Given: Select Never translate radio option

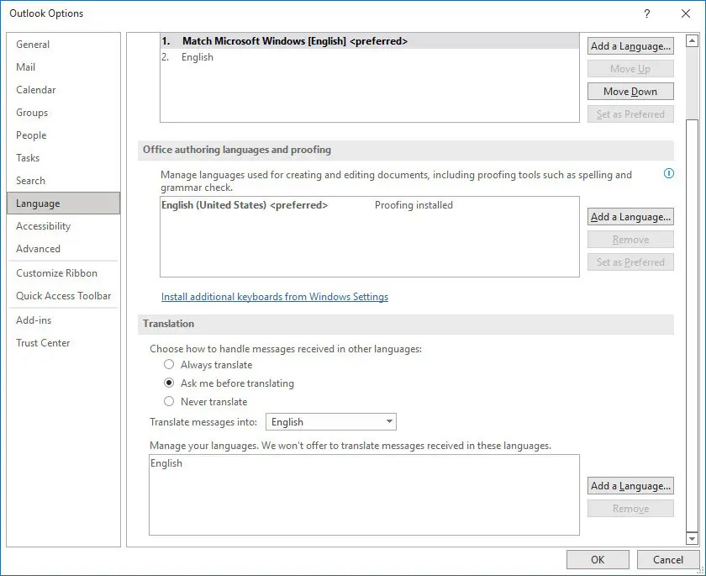Looking at the screenshot, I should click(x=169, y=402).
